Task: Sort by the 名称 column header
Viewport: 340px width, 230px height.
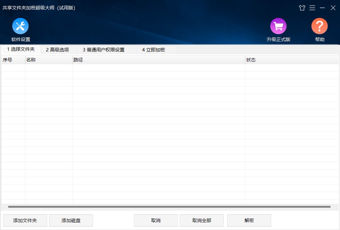Action: tap(49, 60)
